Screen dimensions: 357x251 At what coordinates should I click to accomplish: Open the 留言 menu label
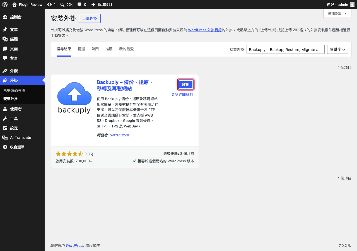click(x=14, y=58)
